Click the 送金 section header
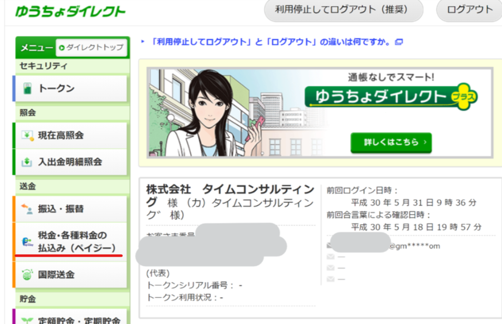This screenshot has height=324, width=502. [x=27, y=186]
